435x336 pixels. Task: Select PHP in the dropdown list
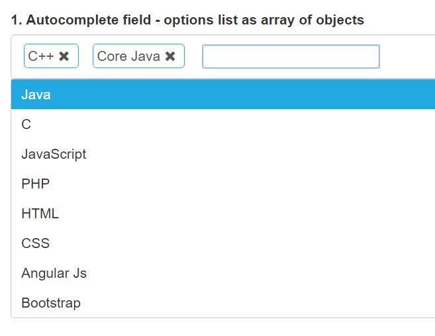(x=36, y=184)
